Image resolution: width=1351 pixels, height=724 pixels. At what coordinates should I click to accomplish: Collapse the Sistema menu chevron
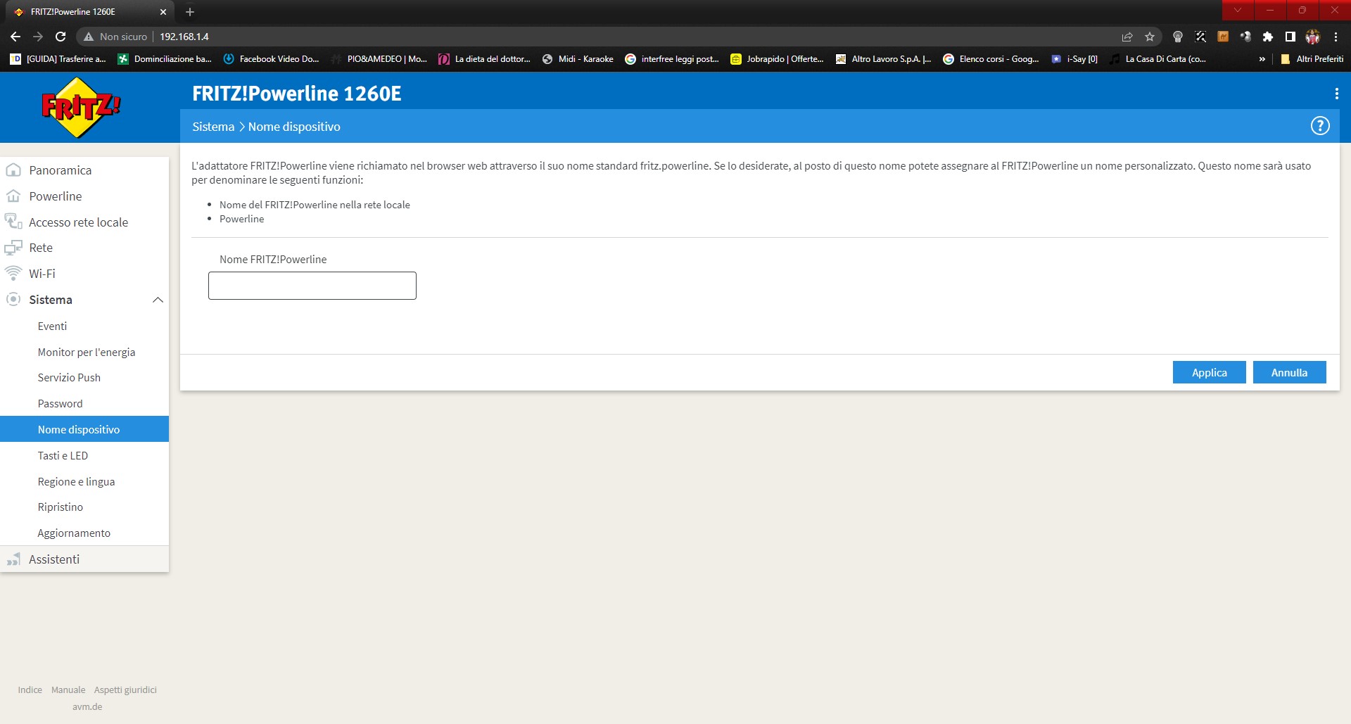158,300
